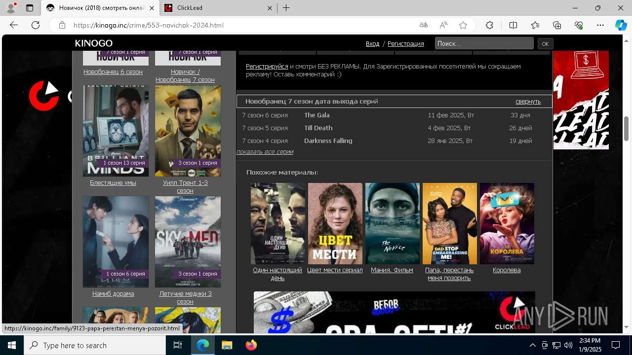Open Read aloud icon in address bar
The width and height of the screenshot is (632, 355).
click(x=443, y=25)
